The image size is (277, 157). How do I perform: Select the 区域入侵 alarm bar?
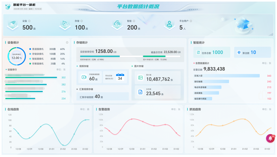tap(226, 76)
